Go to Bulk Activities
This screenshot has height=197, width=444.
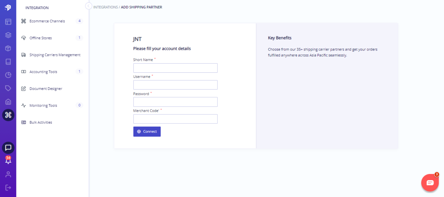click(x=52, y=122)
